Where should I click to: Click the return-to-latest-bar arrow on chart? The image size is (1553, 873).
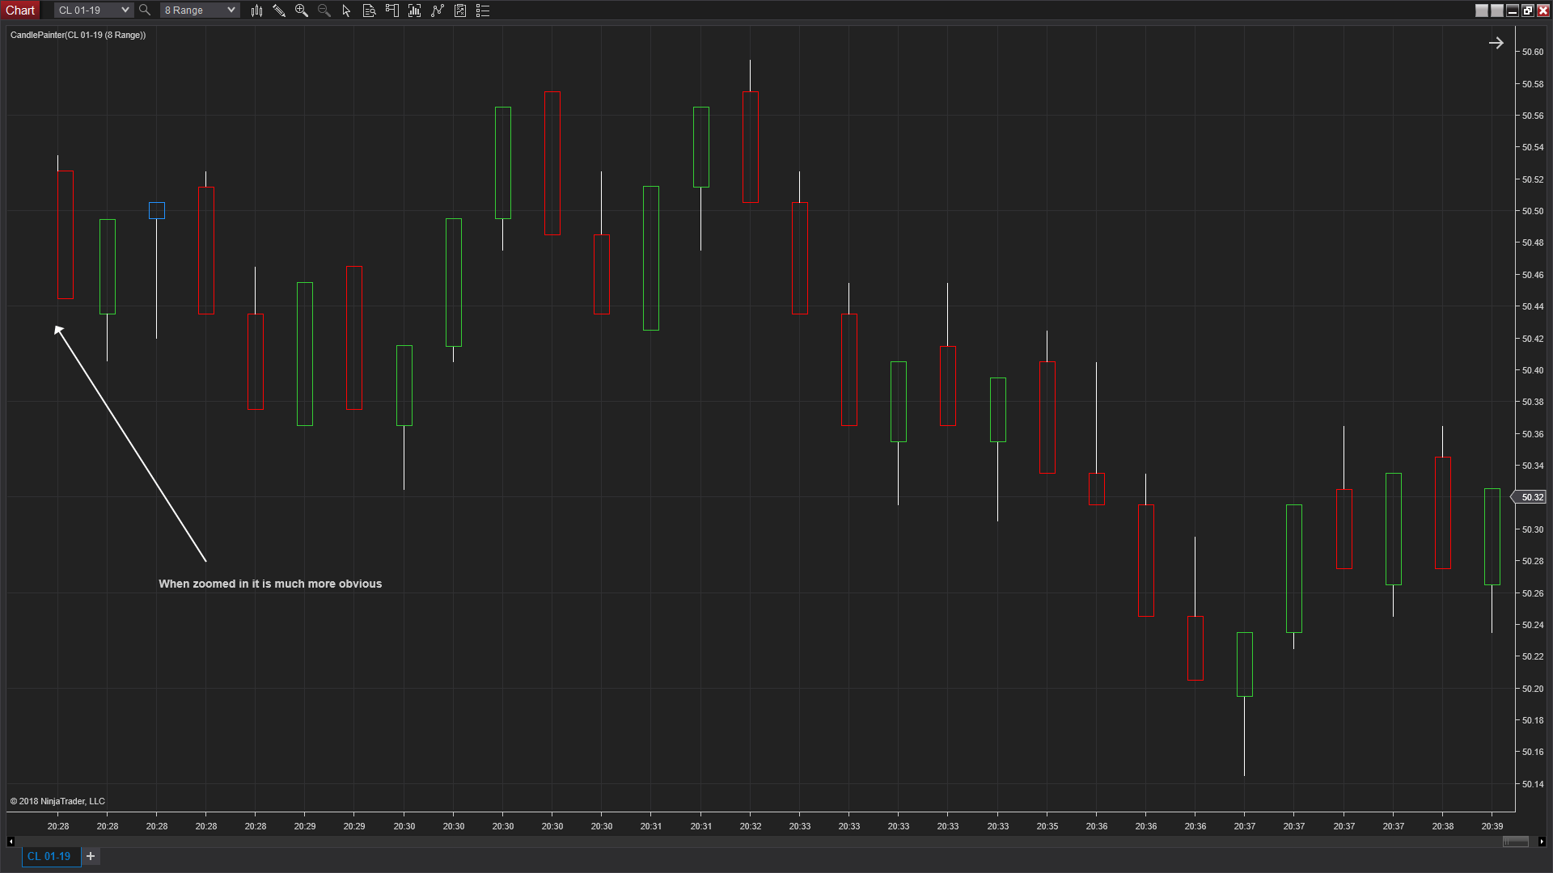tap(1496, 44)
